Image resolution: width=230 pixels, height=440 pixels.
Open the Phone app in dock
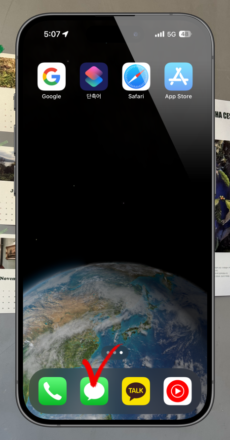click(52, 391)
